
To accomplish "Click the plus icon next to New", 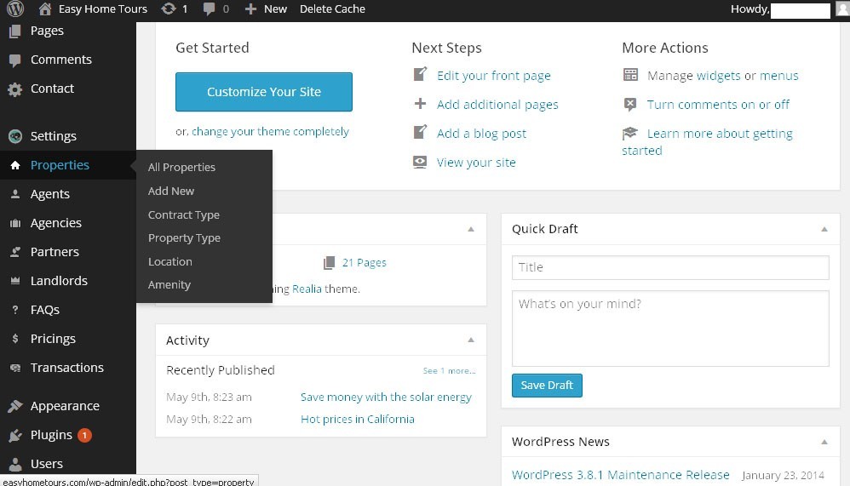I will pyautogui.click(x=250, y=9).
